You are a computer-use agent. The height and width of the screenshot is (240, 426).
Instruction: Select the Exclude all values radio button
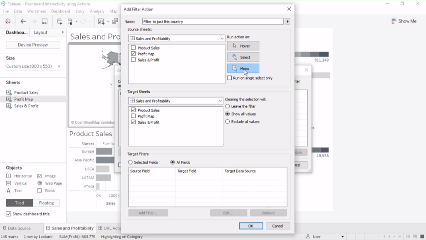[227, 121]
